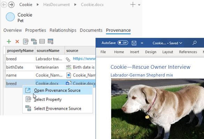Click the Save icon in Word
204x139 pixels.
pyautogui.click(x=134, y=43)
